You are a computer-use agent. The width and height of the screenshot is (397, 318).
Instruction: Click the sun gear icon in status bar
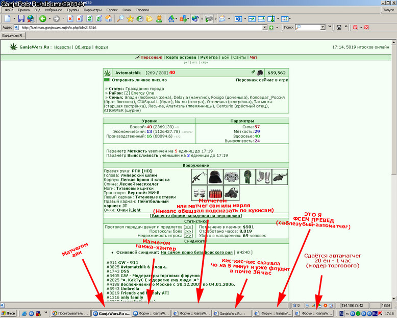tap(326, 306)
